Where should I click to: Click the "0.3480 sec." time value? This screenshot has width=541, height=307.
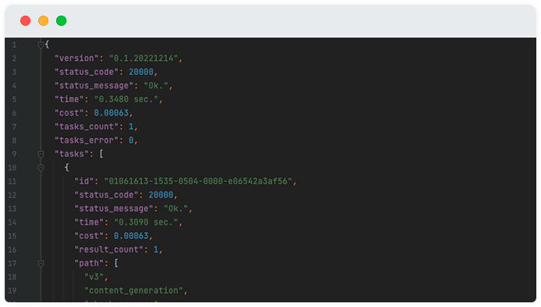[x=126, y=99]
